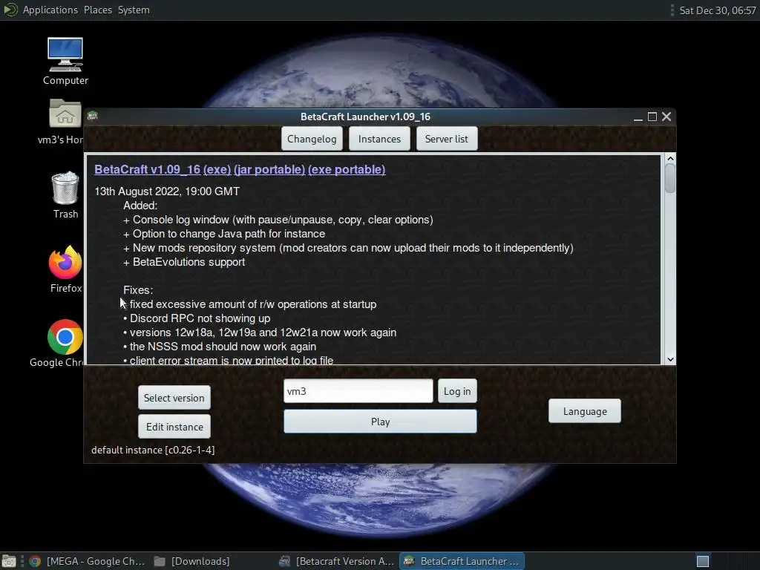This screenshot has height=570, width=760.
Task: Open the (jar portable) download link
Action: click(269, 170)
